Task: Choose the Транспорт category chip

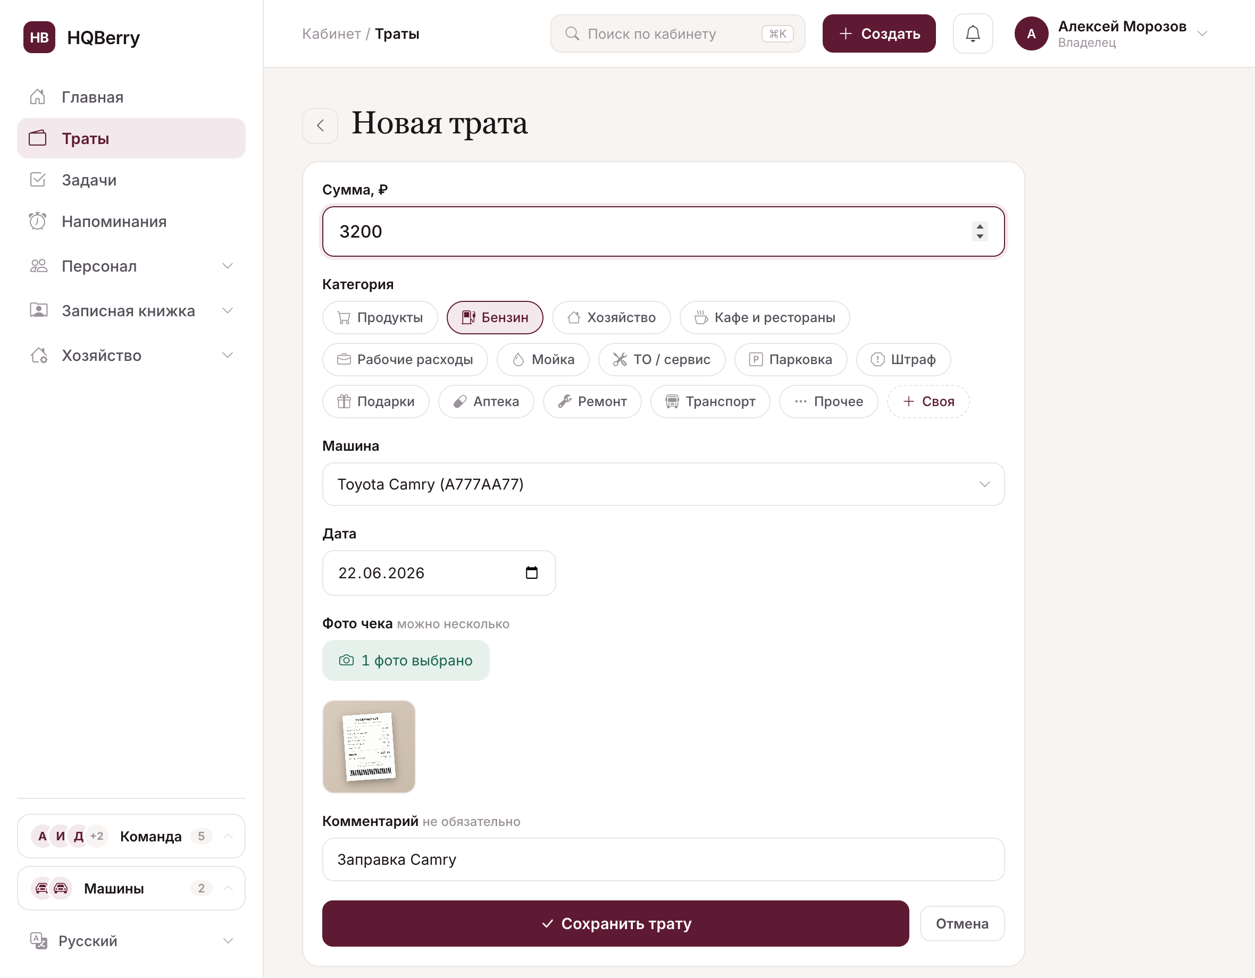Action: click(x=710, y=401)
